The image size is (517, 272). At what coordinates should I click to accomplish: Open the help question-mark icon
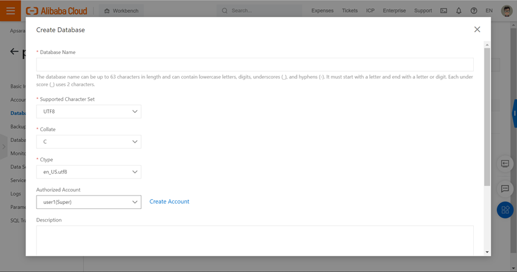(474, 10)
